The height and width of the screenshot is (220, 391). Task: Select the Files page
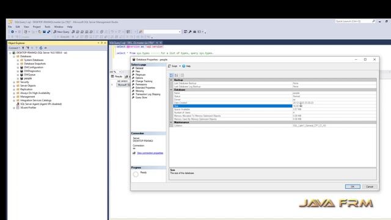137,71
